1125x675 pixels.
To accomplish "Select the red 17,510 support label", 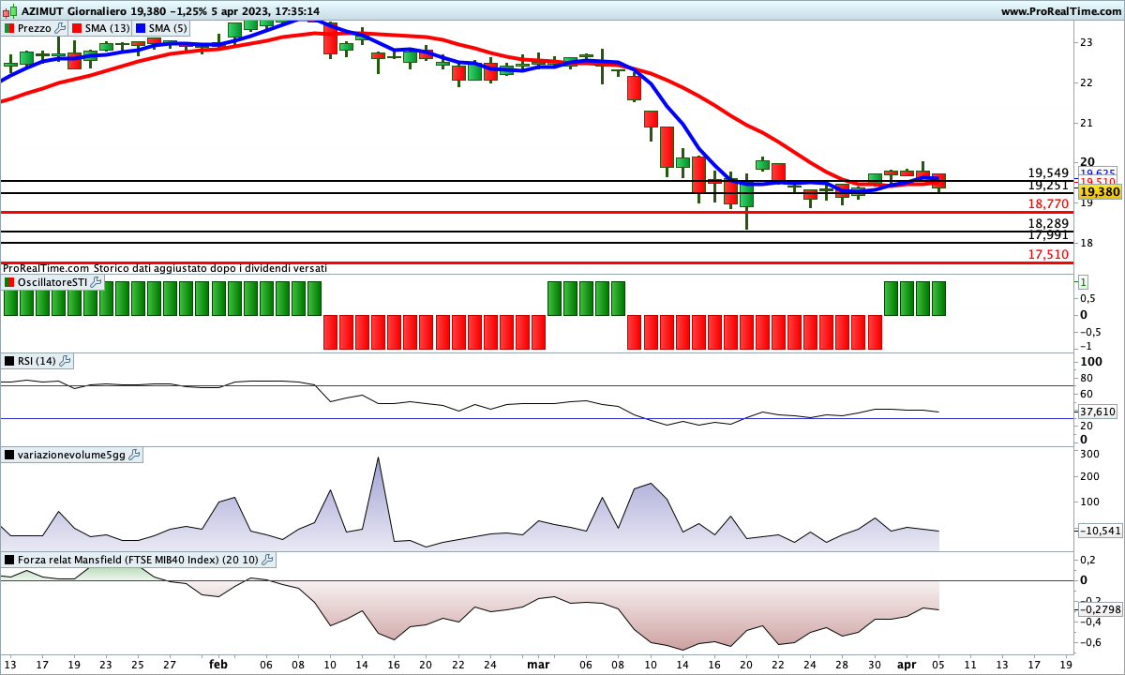I will coord(1049,254).
